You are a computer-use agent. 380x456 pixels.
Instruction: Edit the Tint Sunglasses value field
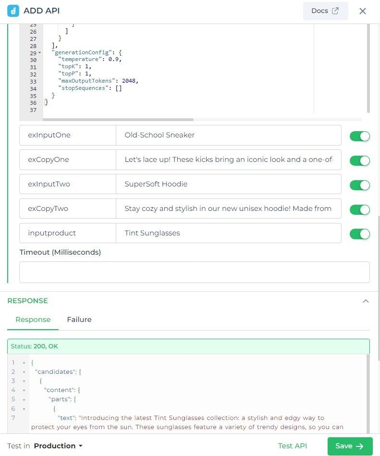(228, 233)
